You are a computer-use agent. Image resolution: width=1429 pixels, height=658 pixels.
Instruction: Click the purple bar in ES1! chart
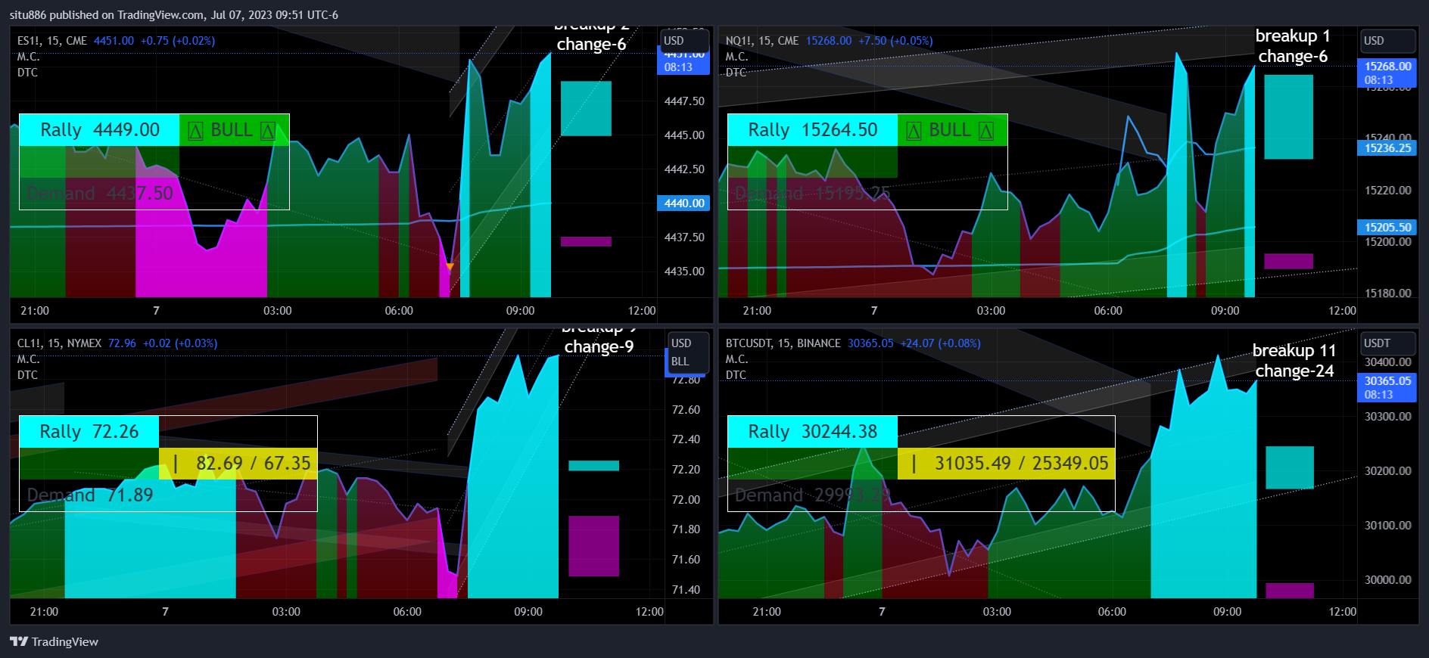coord(586,241)
